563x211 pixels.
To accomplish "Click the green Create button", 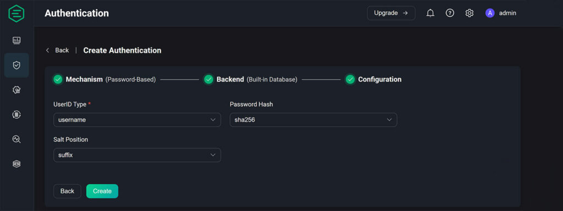I will [102, 191].
